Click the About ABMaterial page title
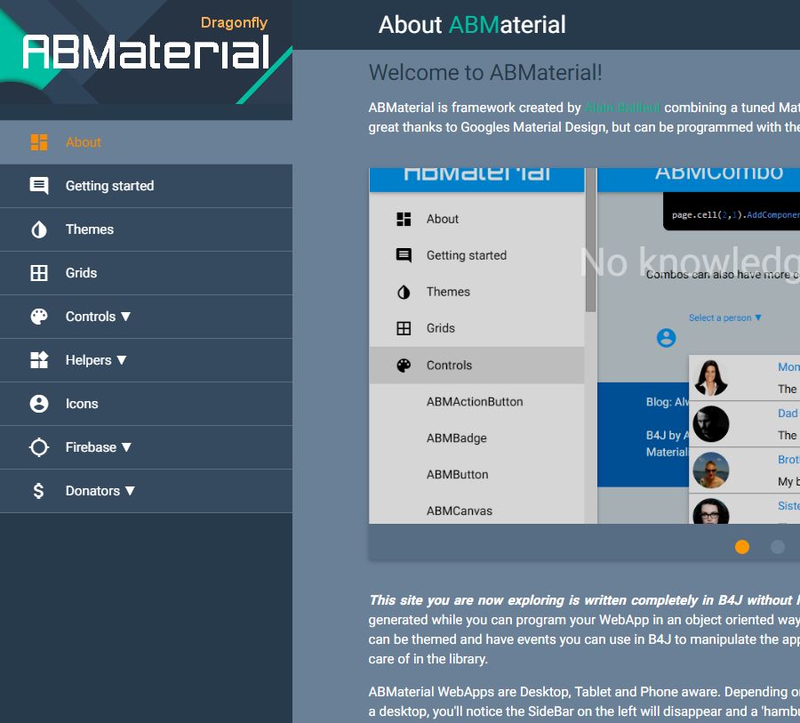The height and width of the screenshot is (723, 800). pyautogui.click(x=472, y=25)
